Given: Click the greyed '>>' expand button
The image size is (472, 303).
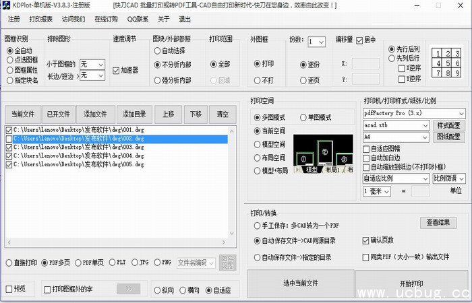Looking at the screenshot, I should [128, 289].
